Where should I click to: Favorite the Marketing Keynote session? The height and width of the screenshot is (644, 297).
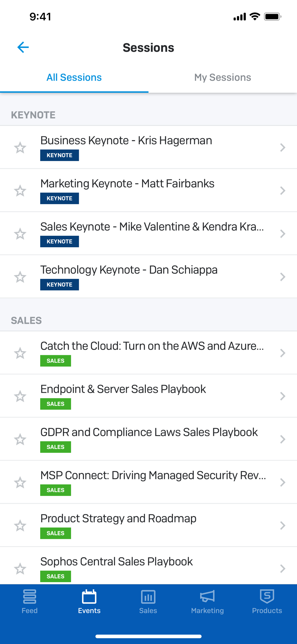(20, 191)
